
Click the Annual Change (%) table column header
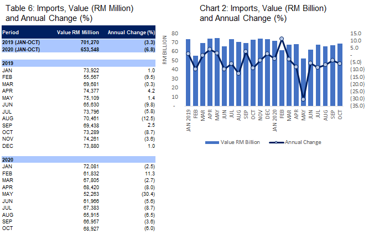(x=131, y=33)
